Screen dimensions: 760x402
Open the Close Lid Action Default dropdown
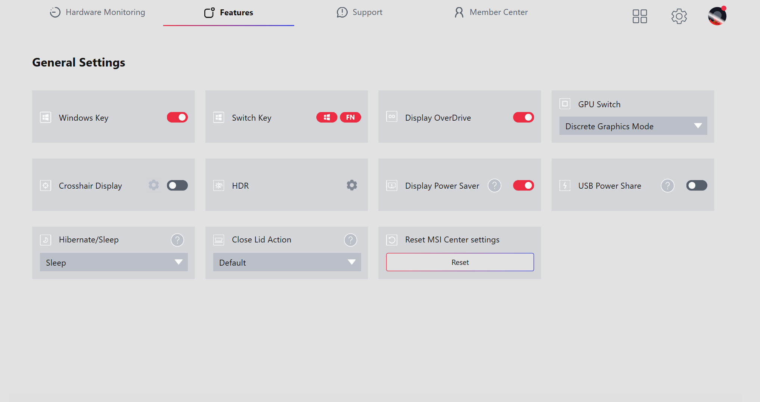tap(287, 262)
